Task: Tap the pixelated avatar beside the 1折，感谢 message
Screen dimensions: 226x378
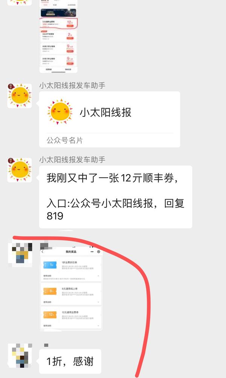Action: [20, 356]
